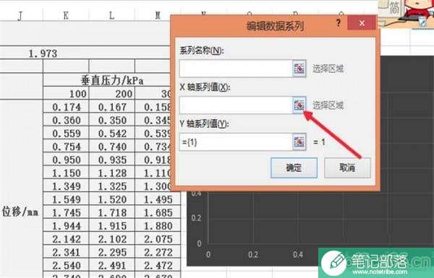Focus the Y 轴系列值 field containing ={1}

pos(236,142)
